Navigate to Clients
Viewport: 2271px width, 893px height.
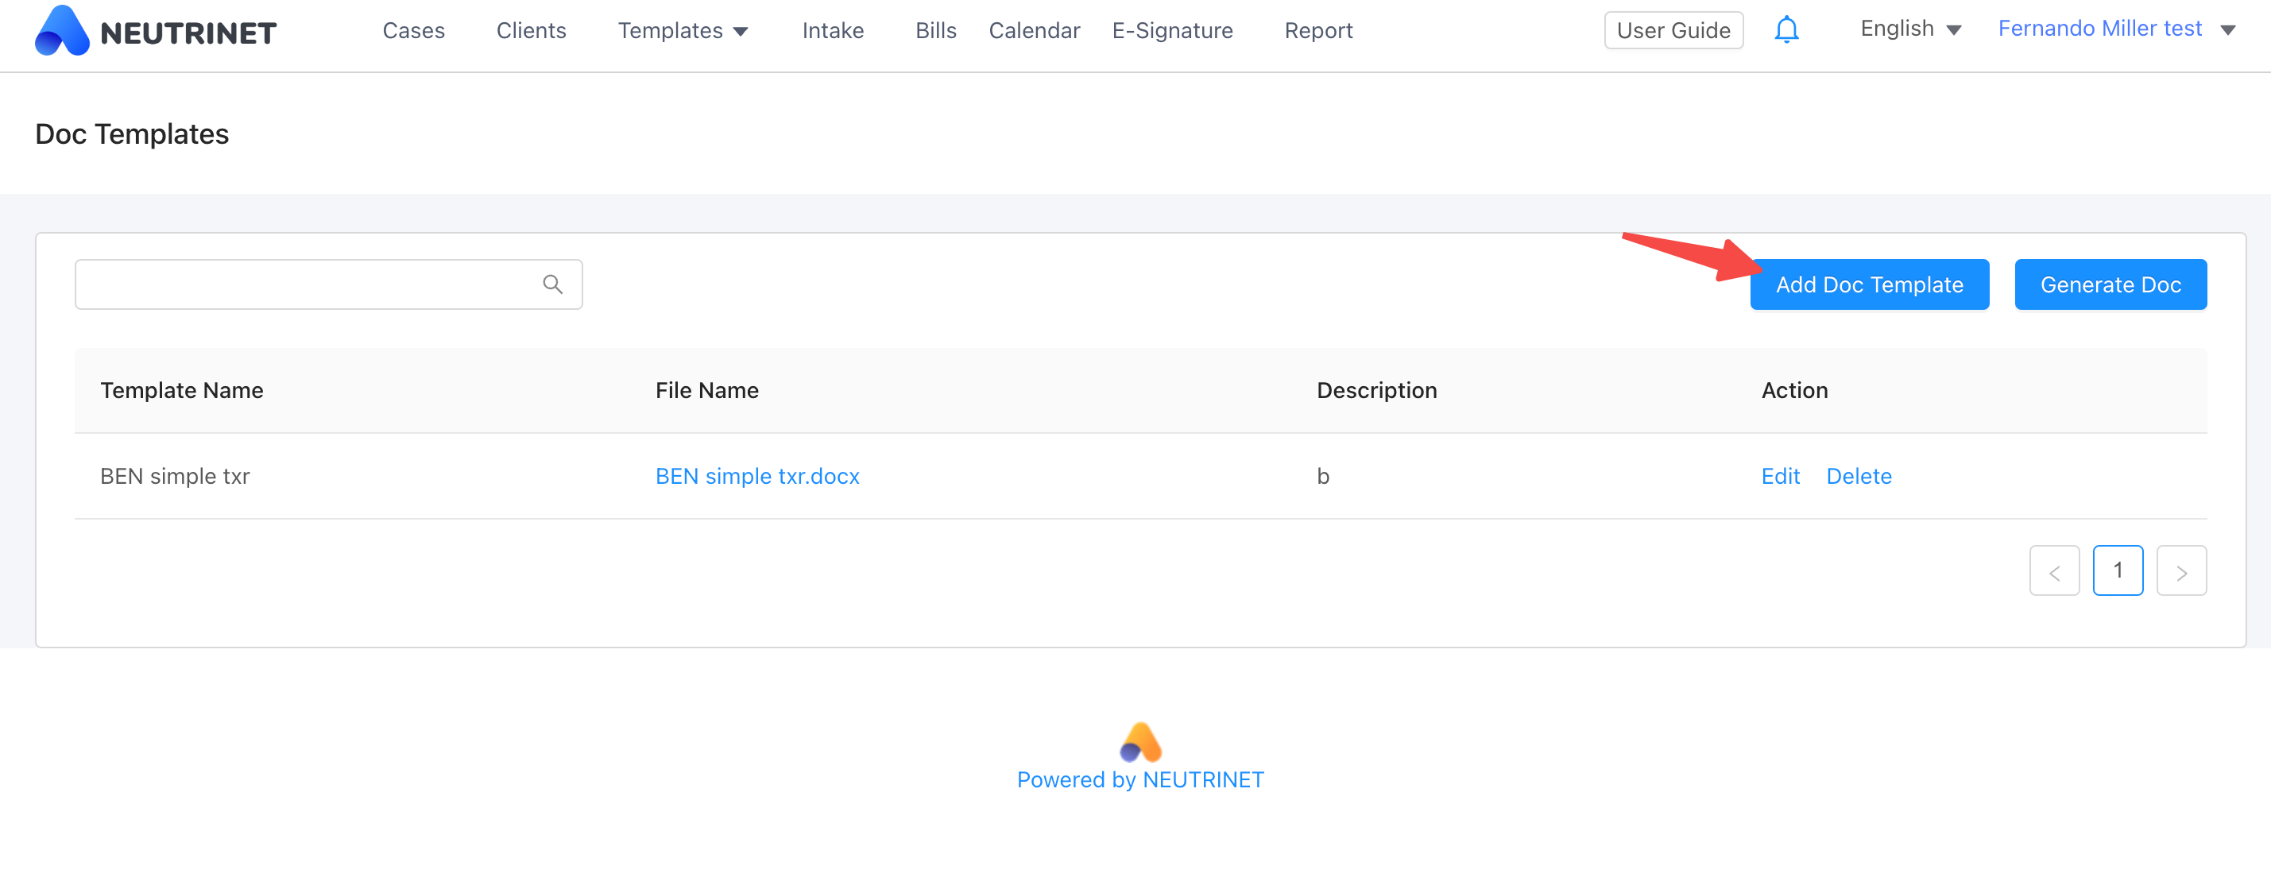click(x=531, y=31)
